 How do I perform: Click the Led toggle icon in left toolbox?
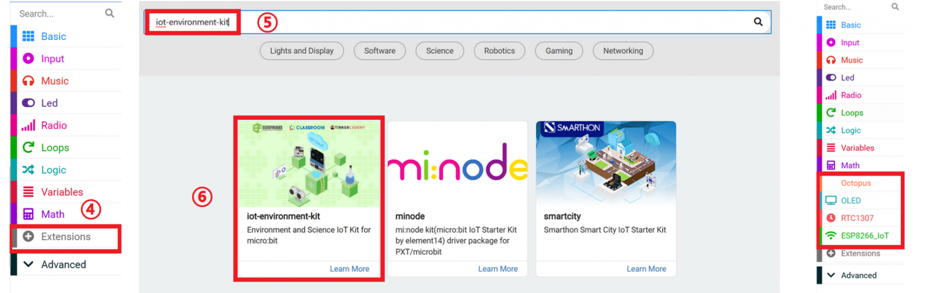28,103
